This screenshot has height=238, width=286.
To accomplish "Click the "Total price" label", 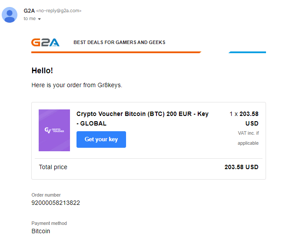I will [x=53, y=167].
